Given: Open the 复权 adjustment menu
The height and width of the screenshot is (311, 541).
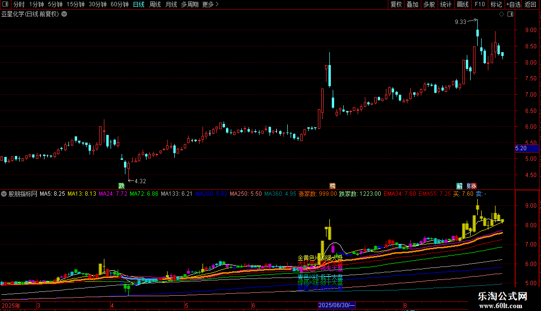Looking at the screenshot, I should pyautogui.click(x=396, y=4).
